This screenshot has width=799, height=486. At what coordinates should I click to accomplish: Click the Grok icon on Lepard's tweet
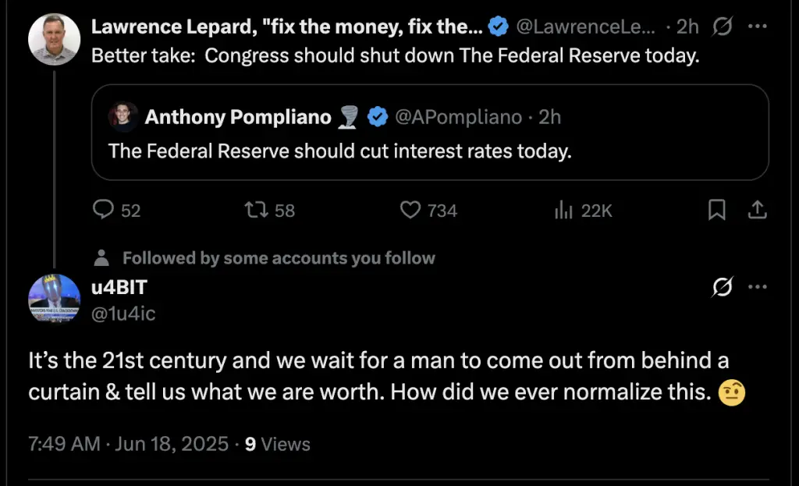(x=722, y=26)
